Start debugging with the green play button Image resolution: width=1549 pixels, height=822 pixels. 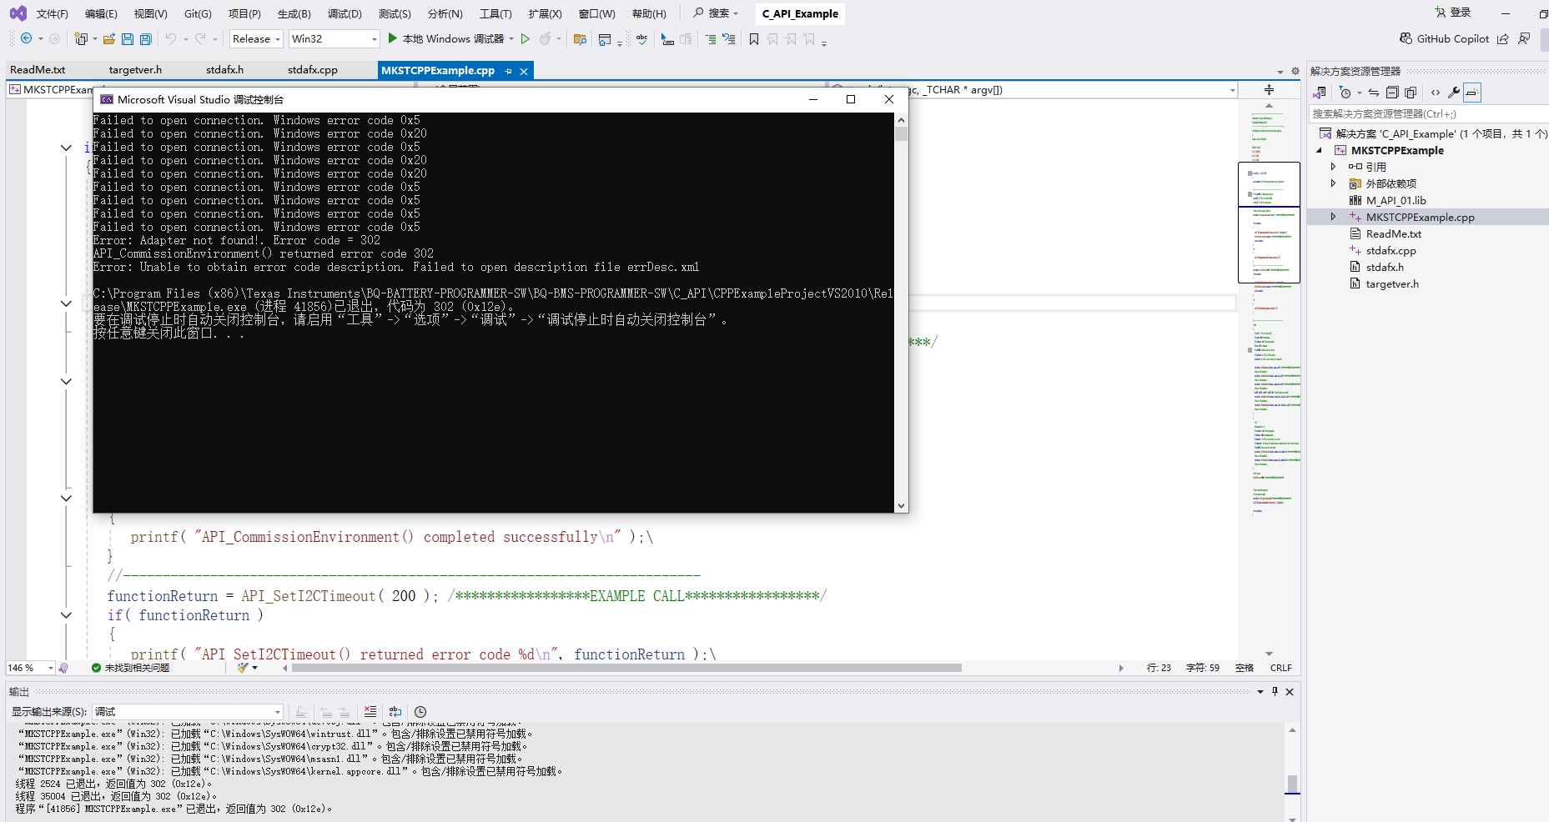[393, 38]
